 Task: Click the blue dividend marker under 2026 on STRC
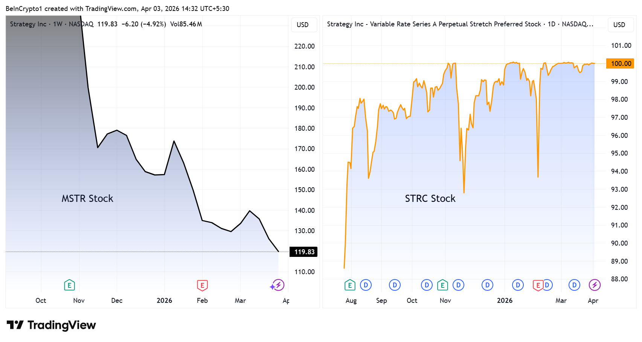(518, 285)
